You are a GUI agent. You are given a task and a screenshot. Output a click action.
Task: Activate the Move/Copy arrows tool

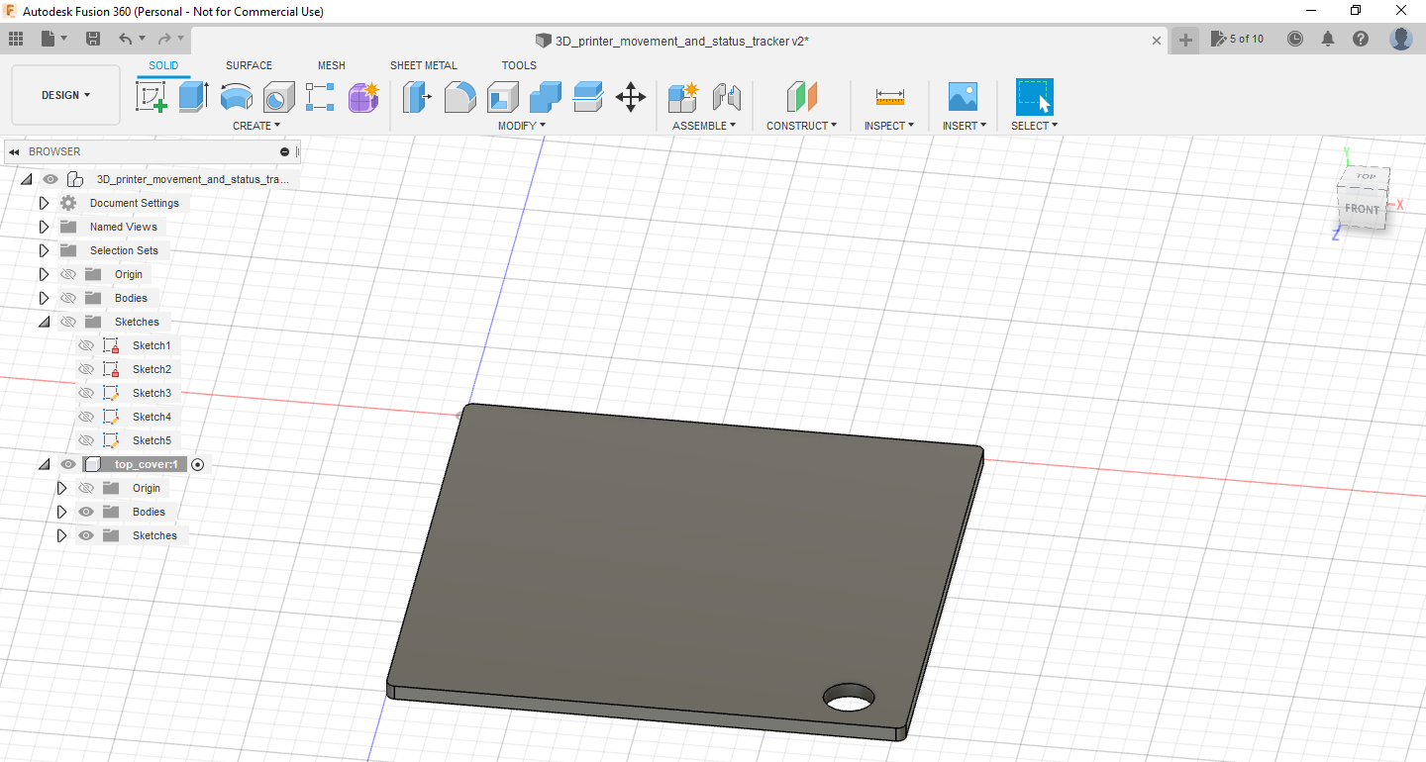[631, 97]
